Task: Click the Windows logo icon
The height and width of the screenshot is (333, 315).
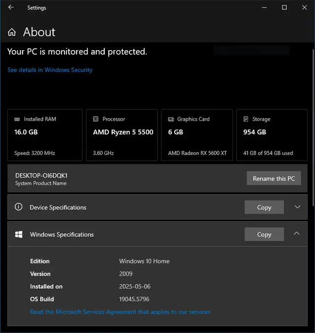Action: pos(19,234)
